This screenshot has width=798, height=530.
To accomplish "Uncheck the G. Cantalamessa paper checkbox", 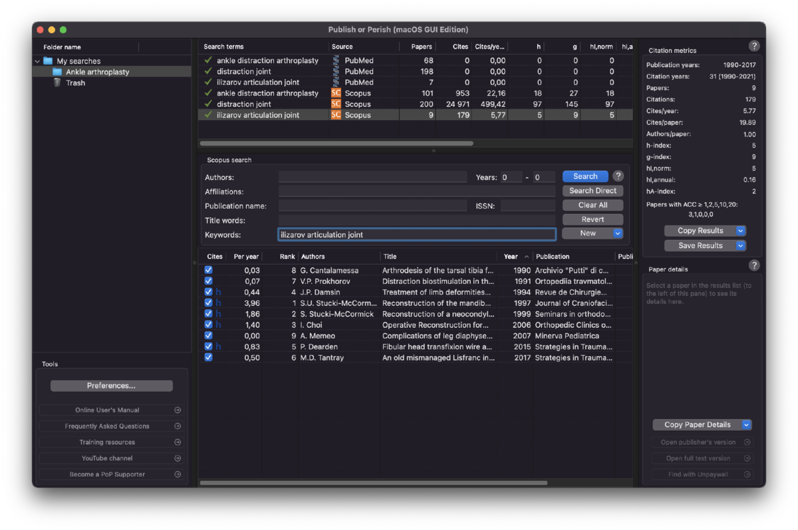I will 209,270.
